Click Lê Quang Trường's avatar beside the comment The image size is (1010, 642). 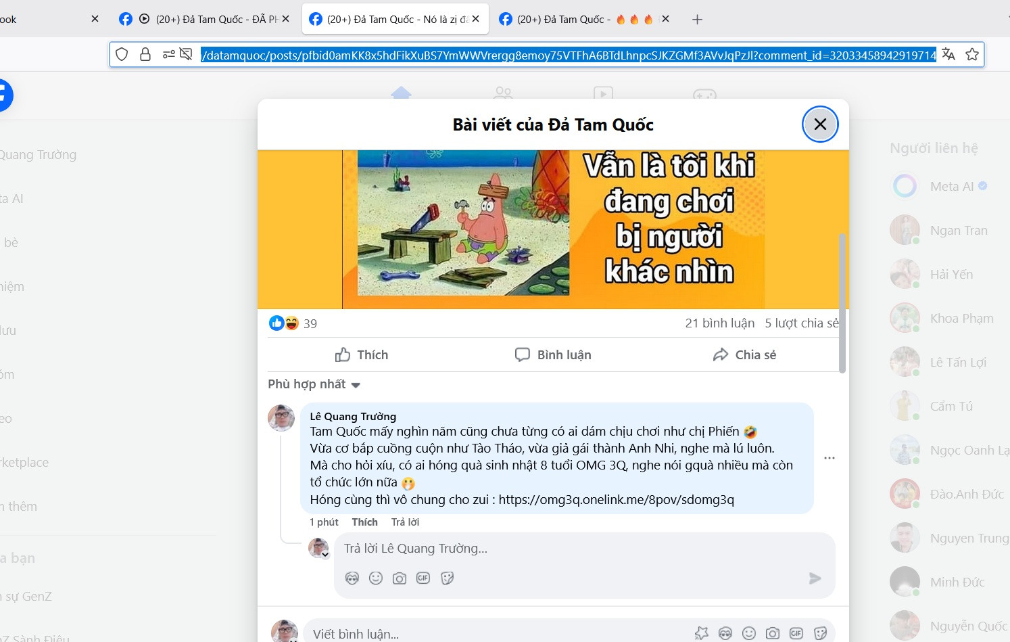point(281,418)
